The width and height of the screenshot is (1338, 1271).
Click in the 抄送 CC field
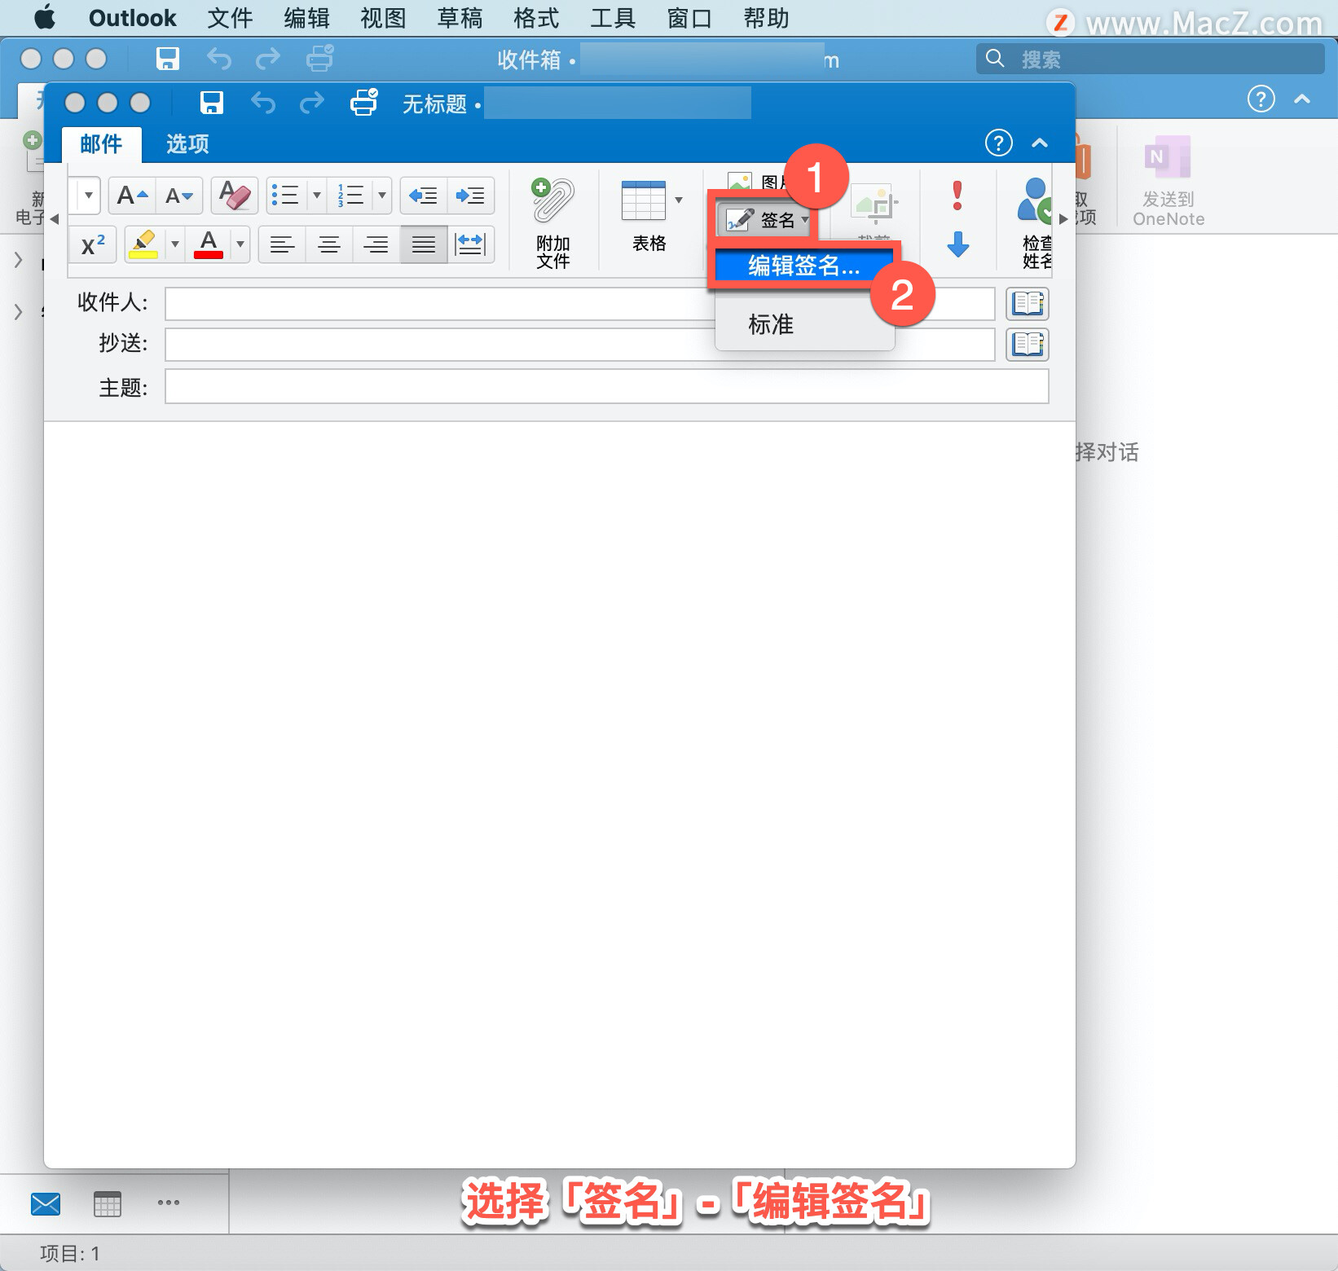point(579,345)
